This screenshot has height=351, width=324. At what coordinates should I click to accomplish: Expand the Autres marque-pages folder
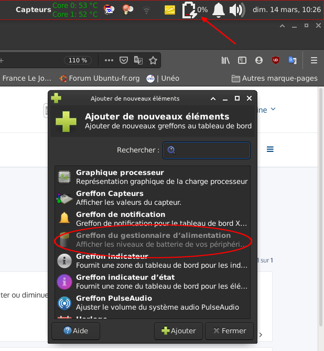(275, 79)
